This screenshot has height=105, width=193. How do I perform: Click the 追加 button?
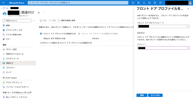[x=142, y=95]
